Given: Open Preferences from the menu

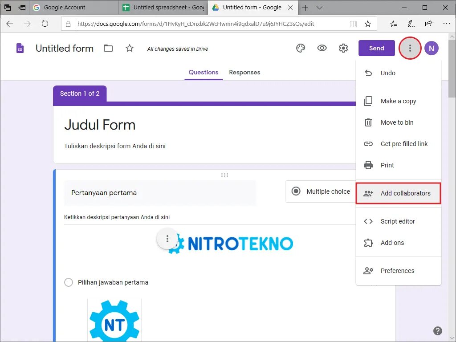Looking at the screenshot, I should 399,271.
